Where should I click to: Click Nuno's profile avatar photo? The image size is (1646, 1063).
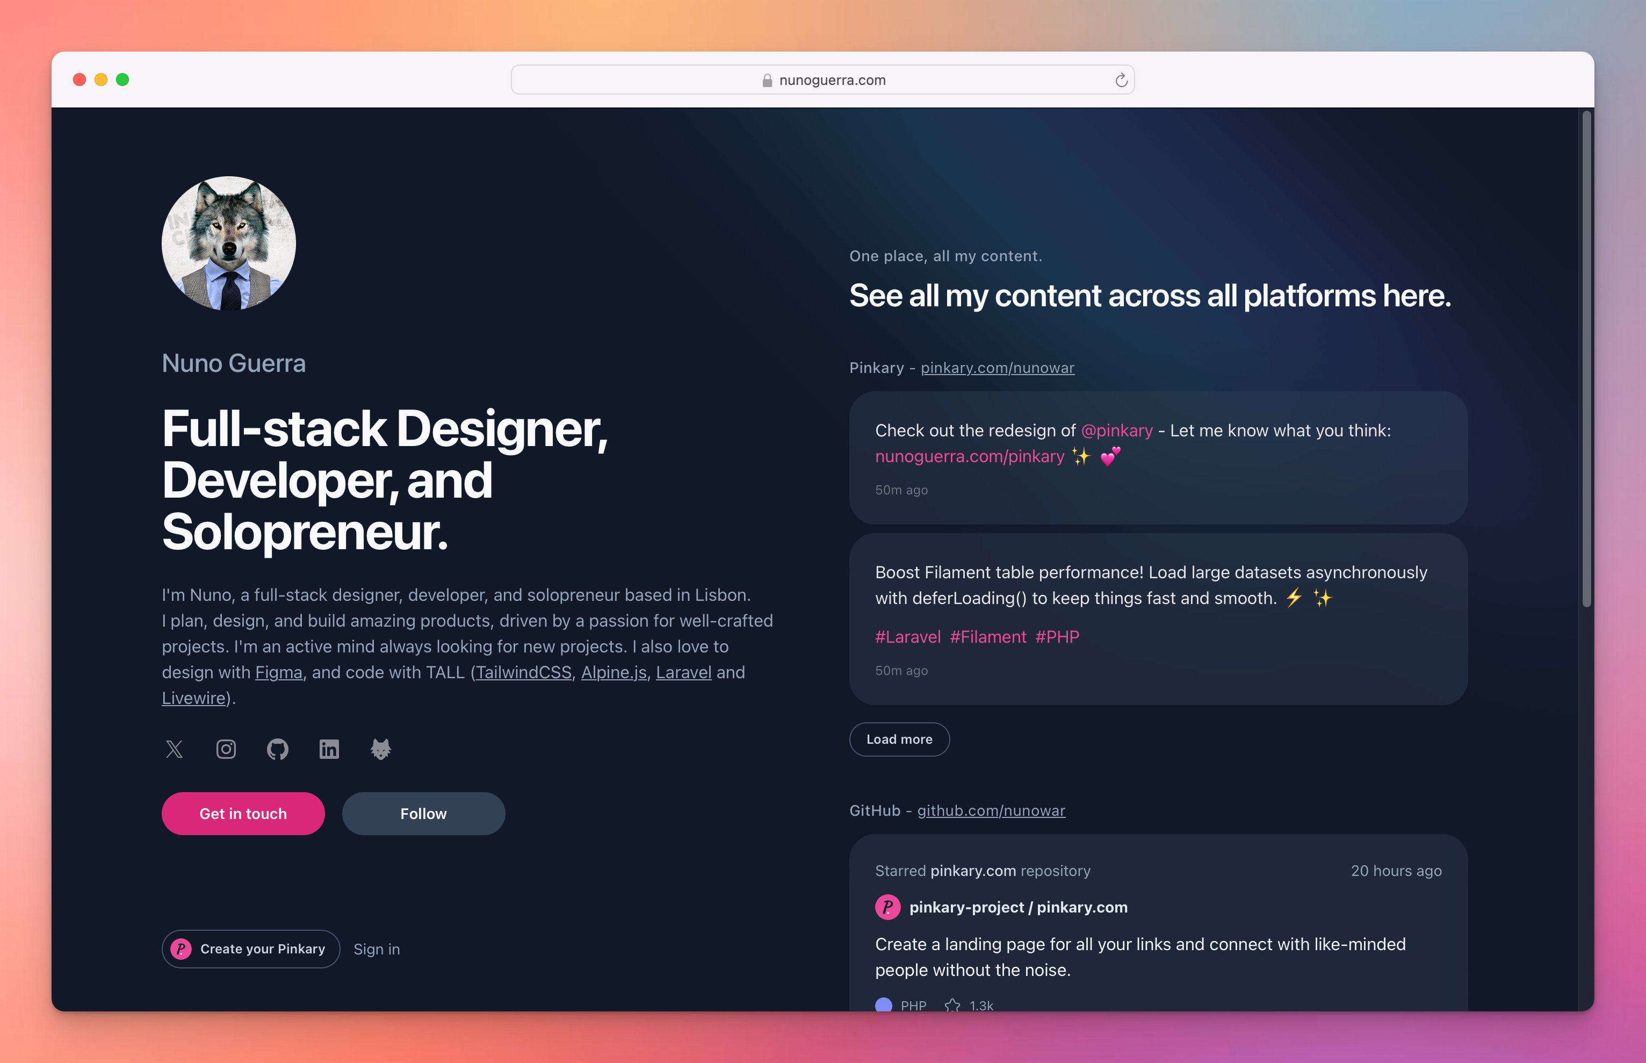coord(229,243)
